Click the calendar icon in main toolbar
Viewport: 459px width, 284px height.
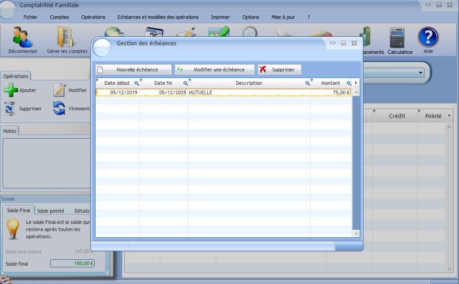pyautogui.click(x=154, y=31)
